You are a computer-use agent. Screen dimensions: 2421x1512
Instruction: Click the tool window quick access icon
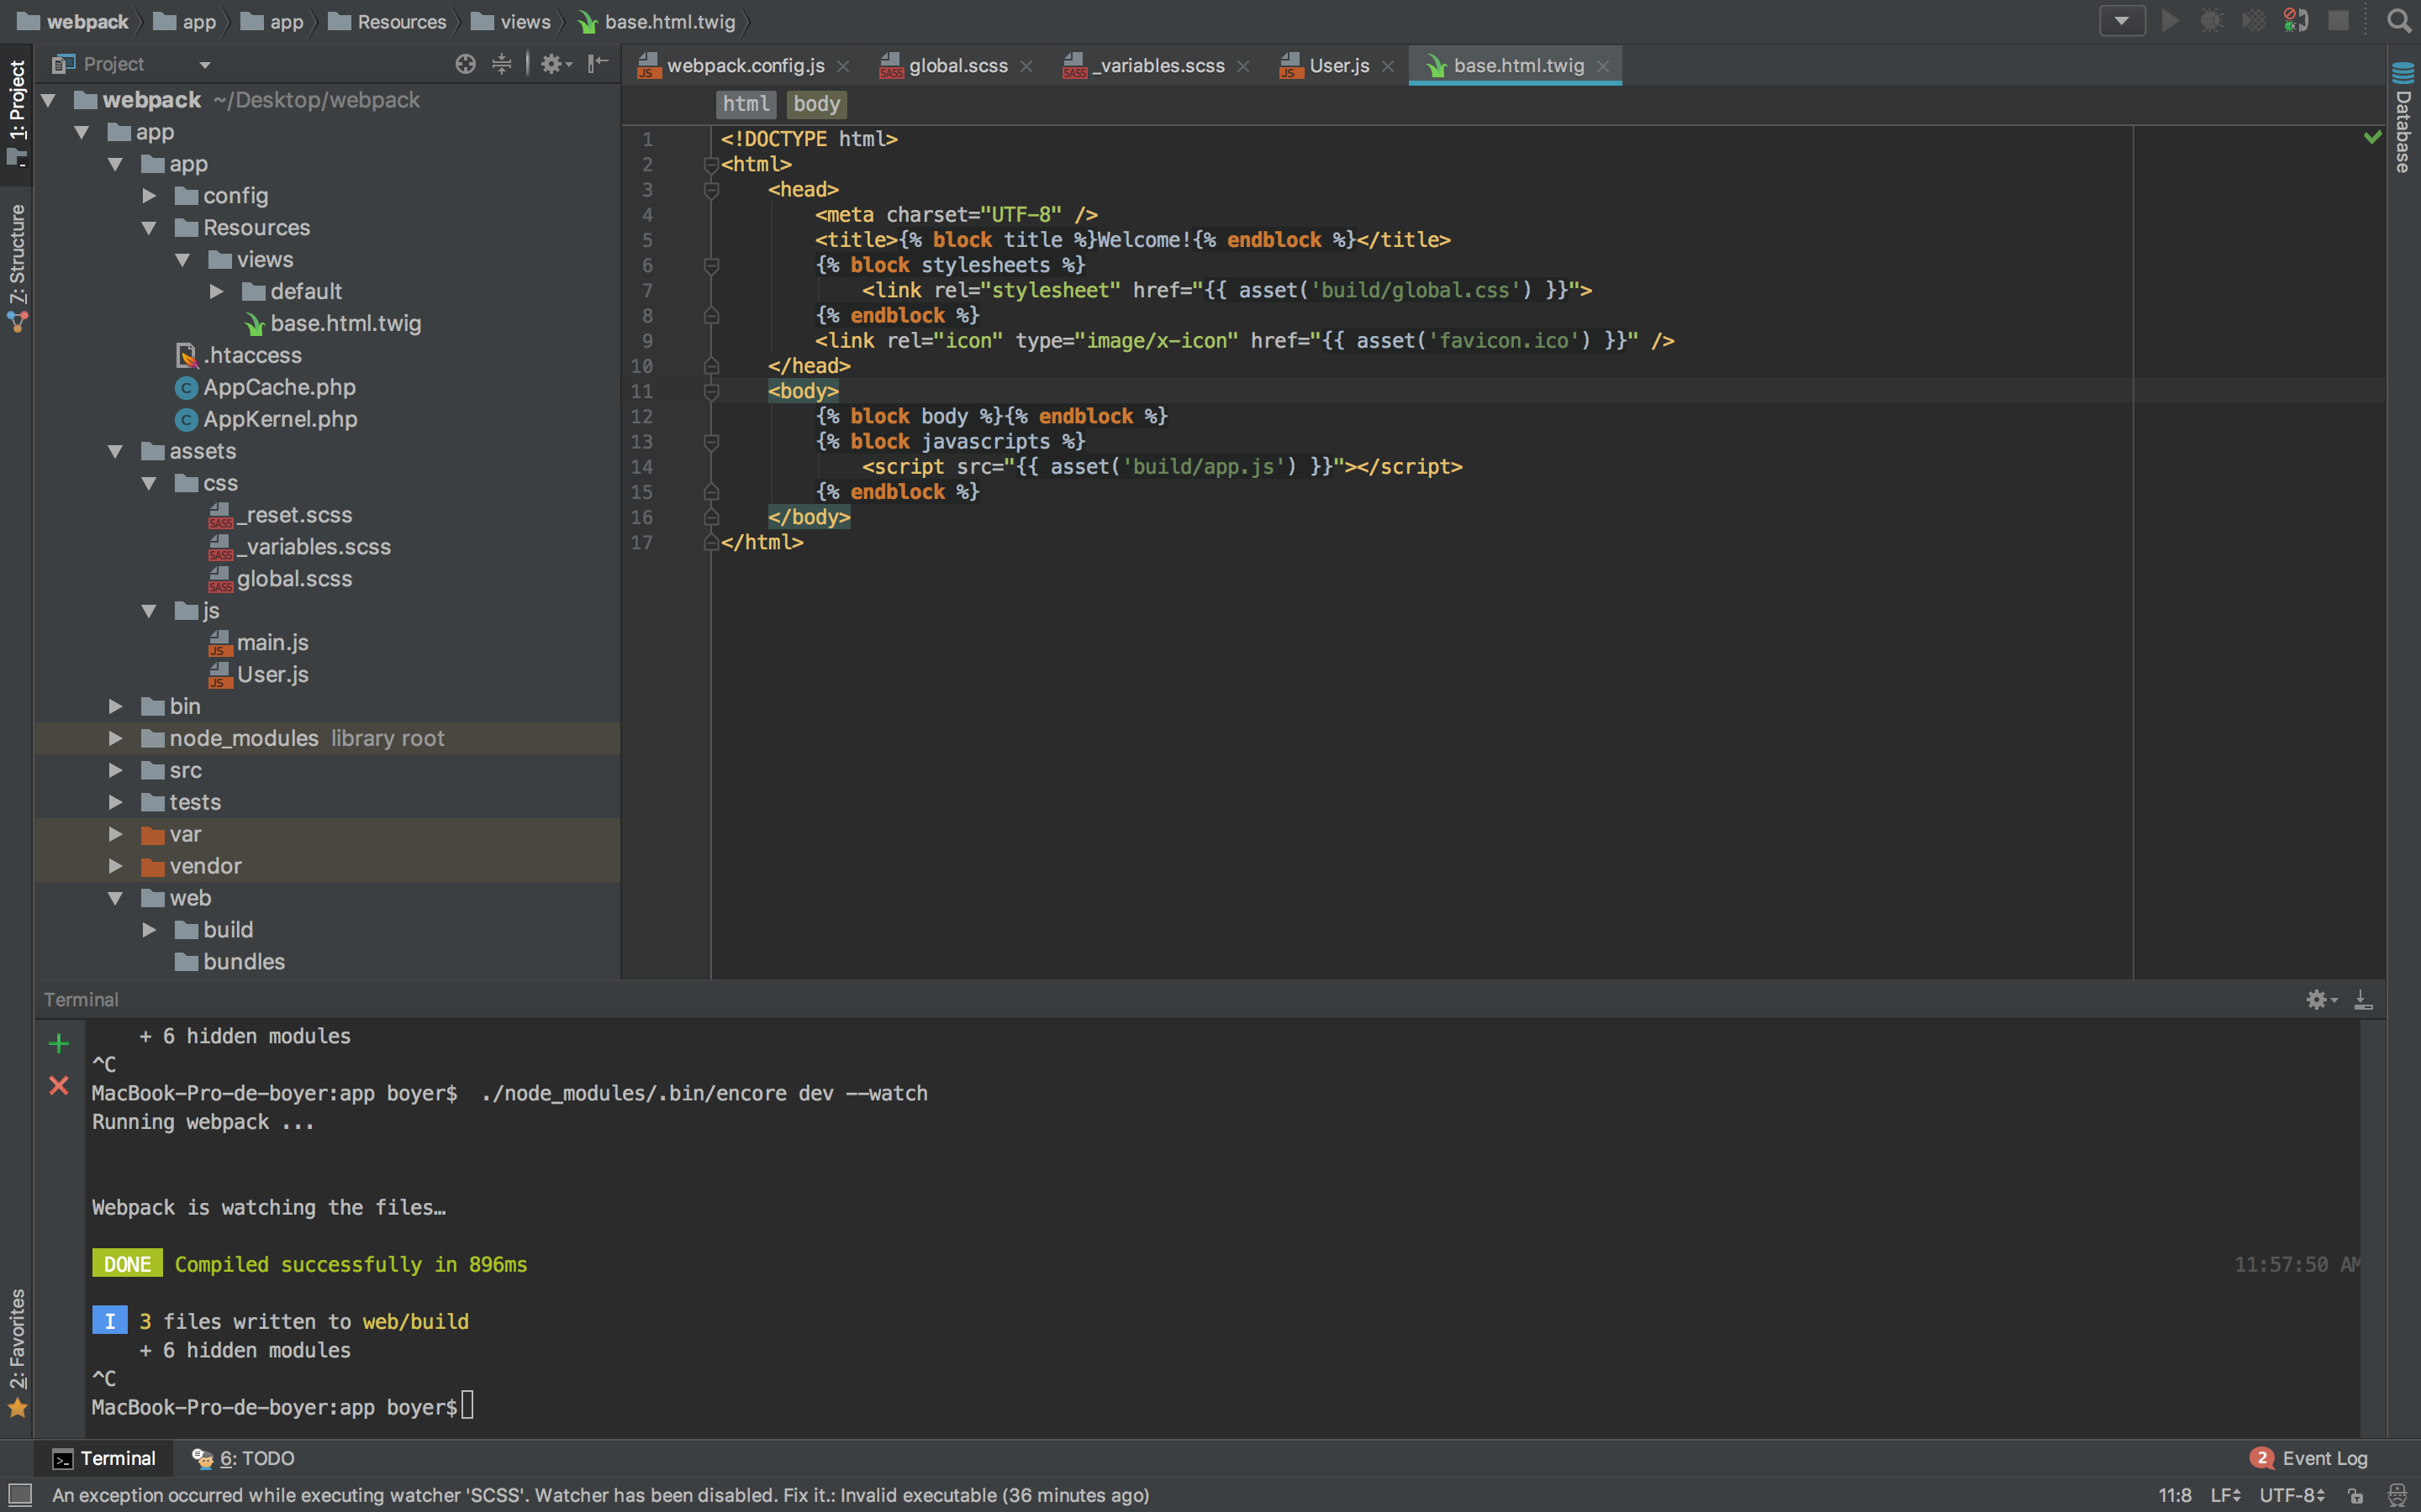[19, 1495]
